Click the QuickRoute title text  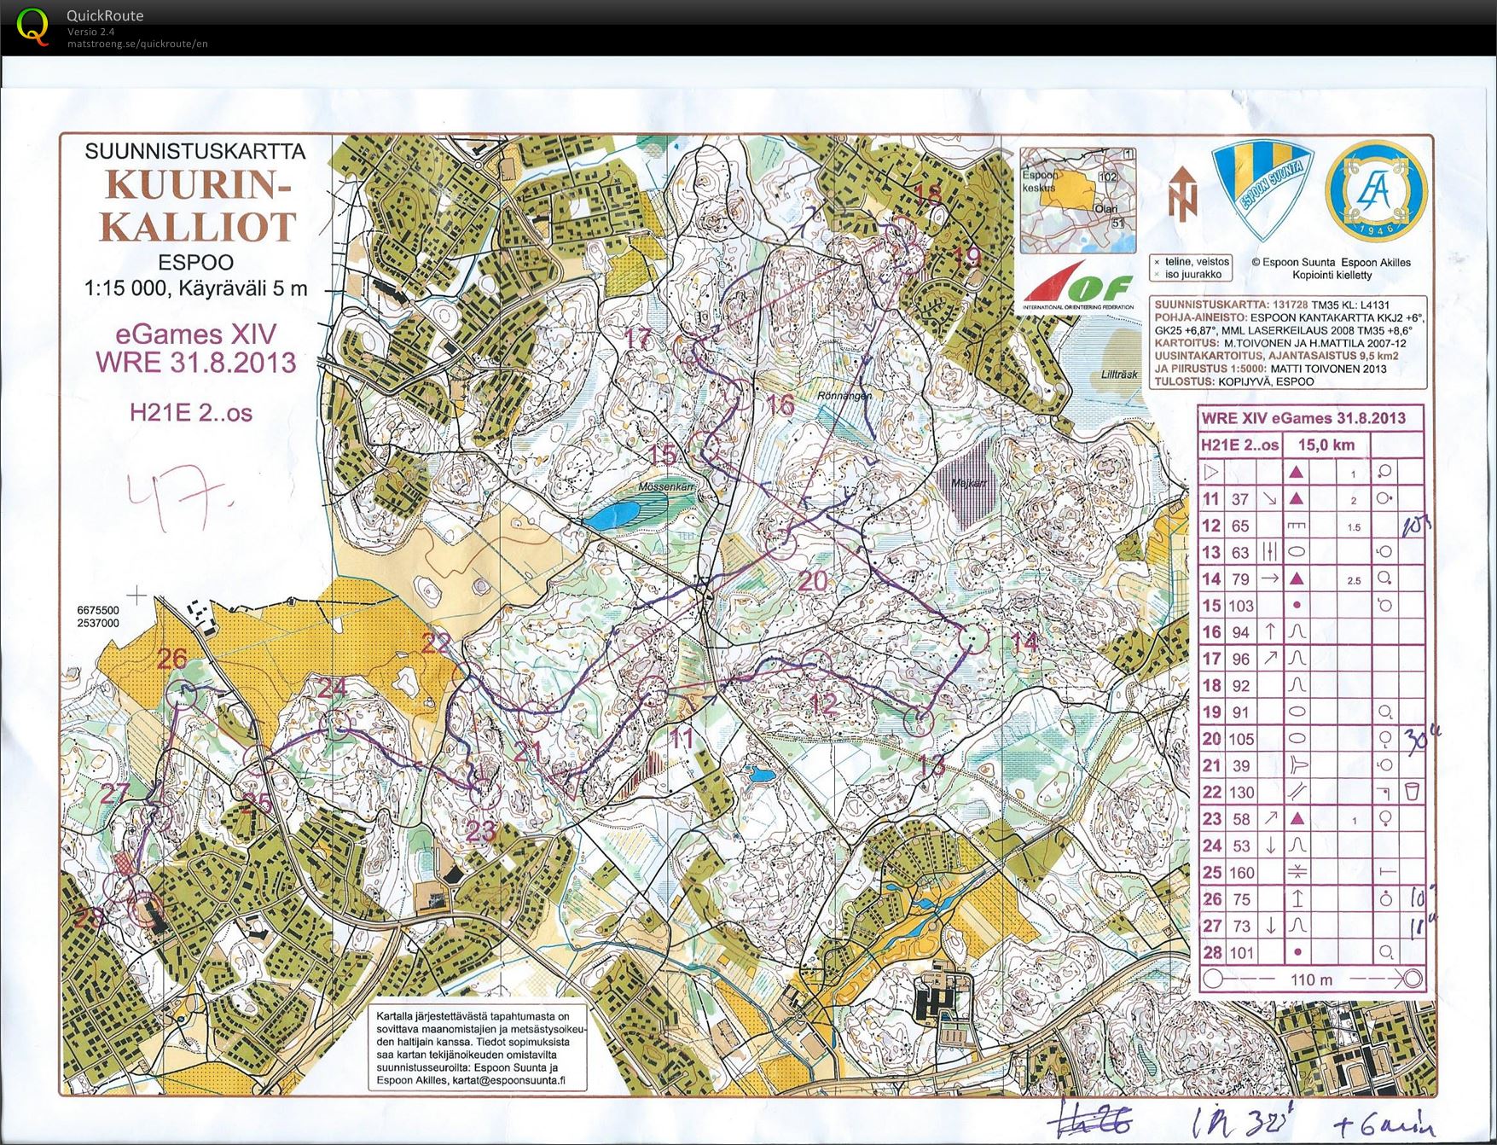click(x=105, y=15)
